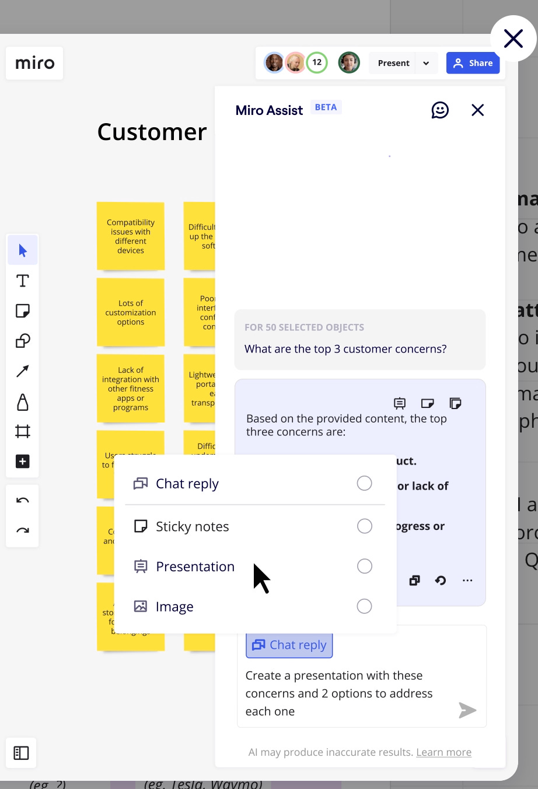Click 'FOR 50 SELECTED OBJECTS' label
538x789 pixels.
pos(304,327)
